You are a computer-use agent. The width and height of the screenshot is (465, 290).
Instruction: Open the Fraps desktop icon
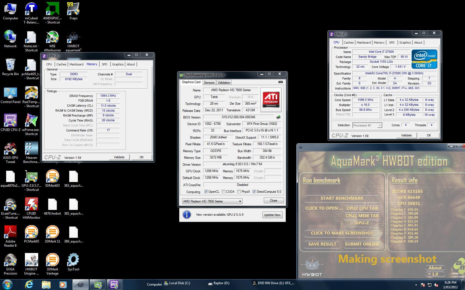[73, 11]
